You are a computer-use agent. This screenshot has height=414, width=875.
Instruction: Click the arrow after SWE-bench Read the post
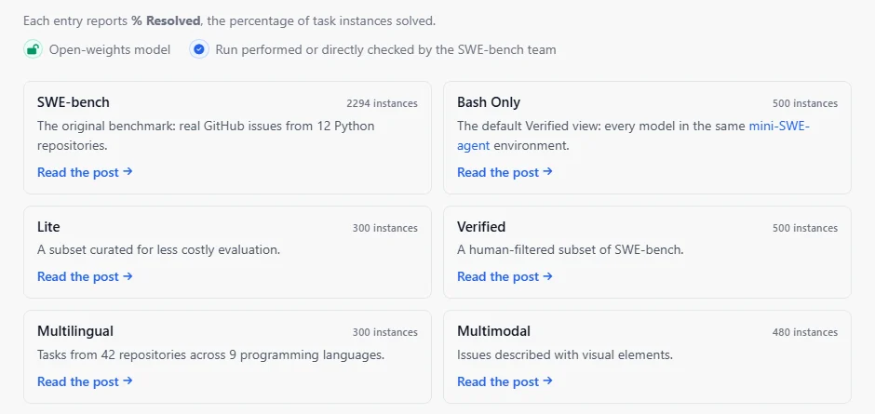coord(128,172)
